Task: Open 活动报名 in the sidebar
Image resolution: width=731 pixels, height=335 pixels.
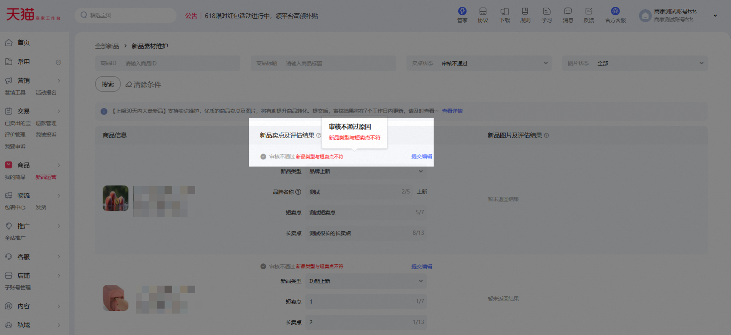Action: click(x=46, y=92)
